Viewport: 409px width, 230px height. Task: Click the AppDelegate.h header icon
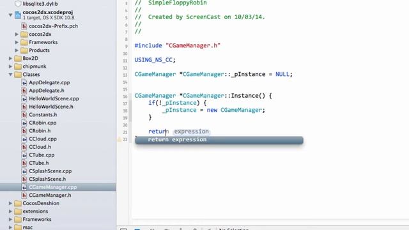(x=24, y=91)
